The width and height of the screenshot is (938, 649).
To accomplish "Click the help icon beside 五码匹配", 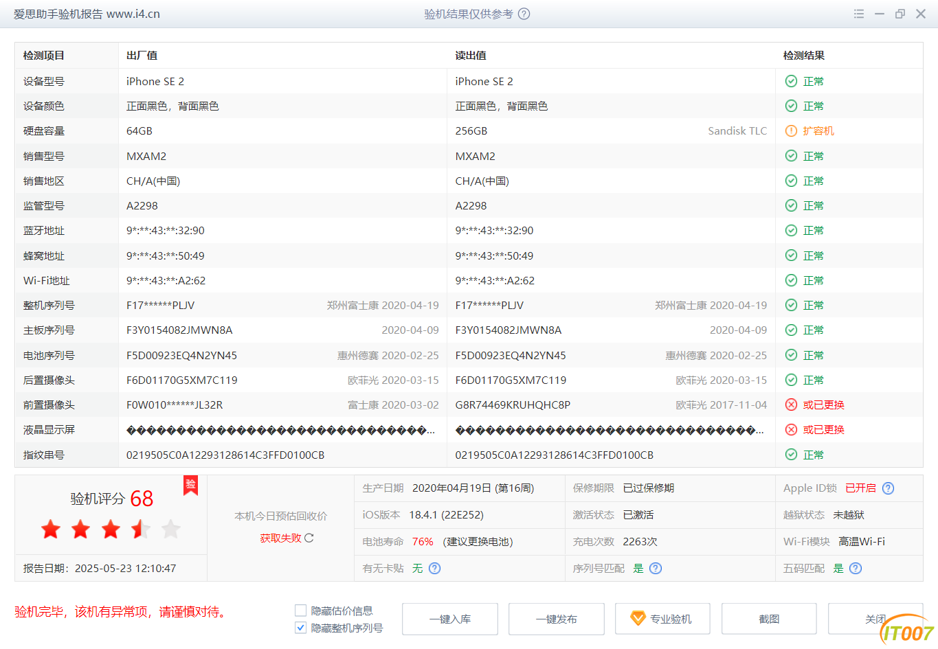I will coord(856,568).
